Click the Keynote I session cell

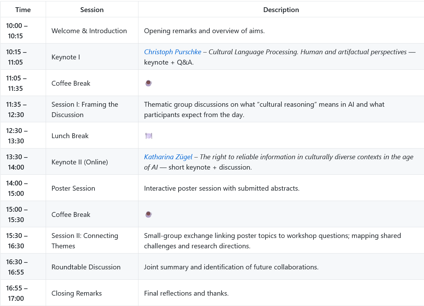coord(66,57)
